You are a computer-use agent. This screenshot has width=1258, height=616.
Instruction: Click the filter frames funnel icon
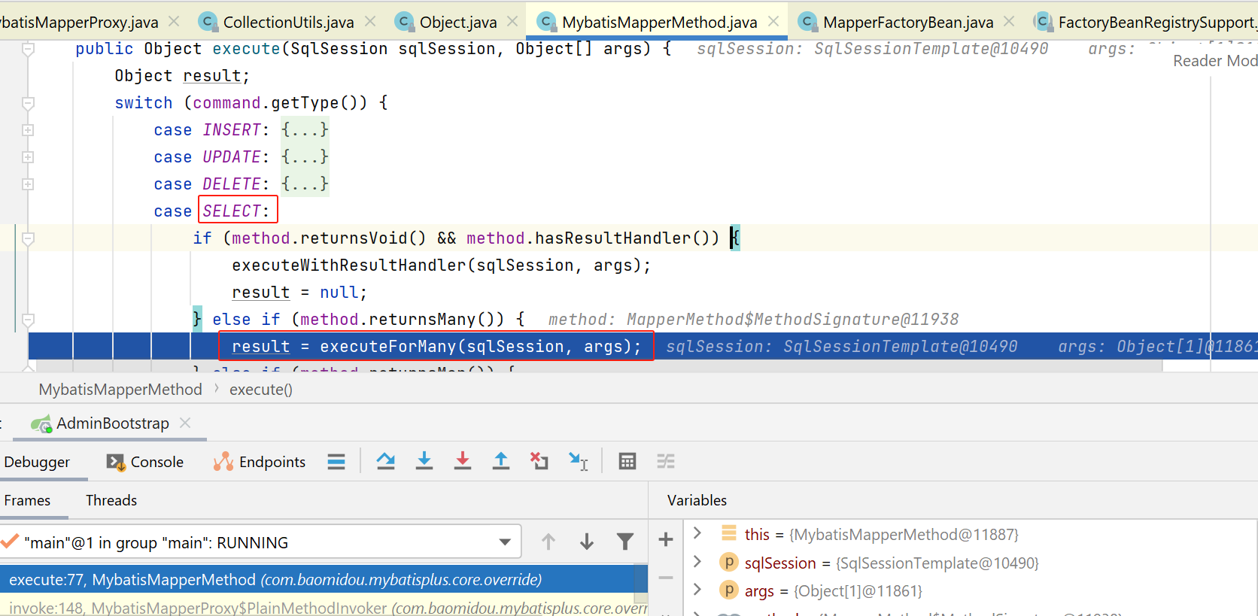[x=624, y=542]
